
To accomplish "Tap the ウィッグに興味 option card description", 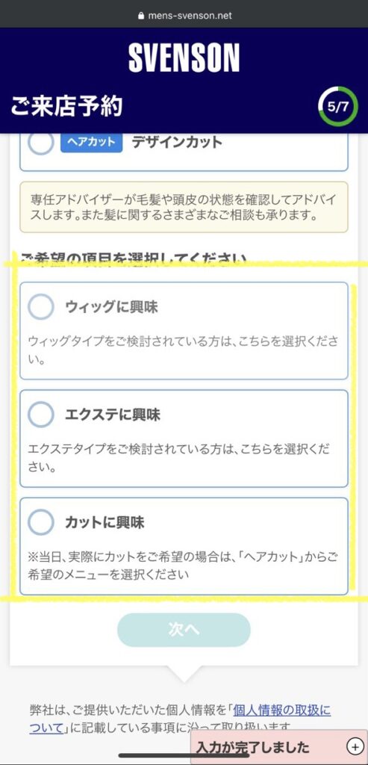I will coord(184,351).
